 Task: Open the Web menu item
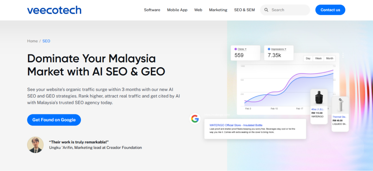(x=198, y=10)
